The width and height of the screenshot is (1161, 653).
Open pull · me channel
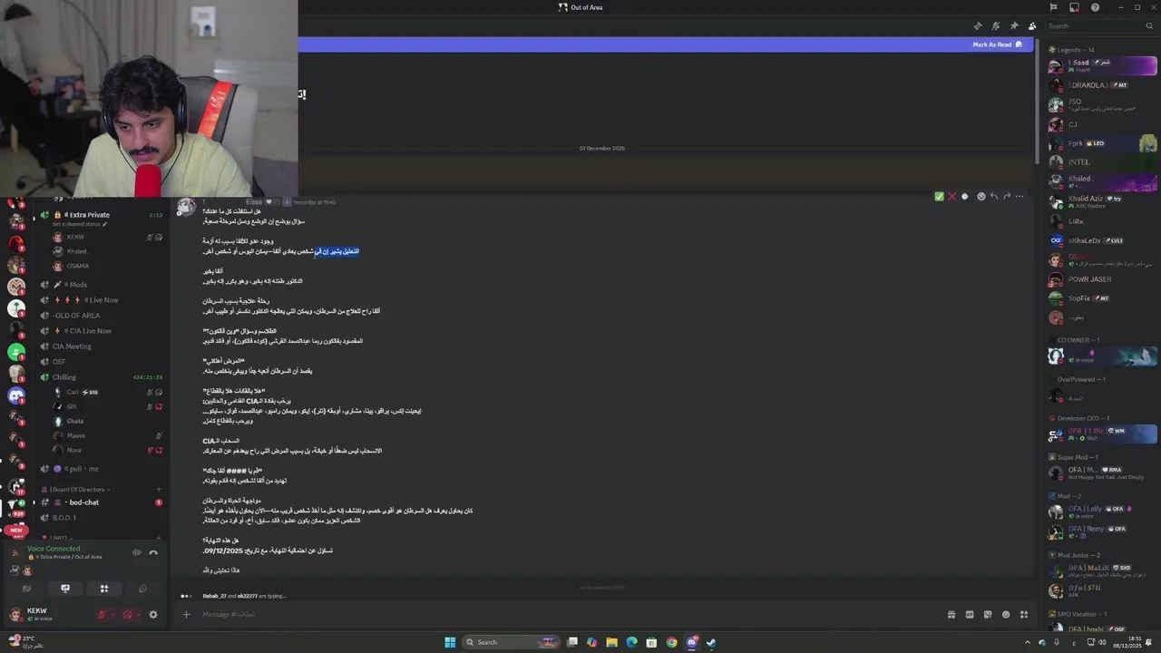pos(101,469)
